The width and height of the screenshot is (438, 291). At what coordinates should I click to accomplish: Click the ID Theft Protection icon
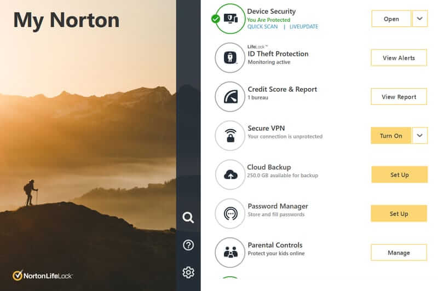[230, 58]
